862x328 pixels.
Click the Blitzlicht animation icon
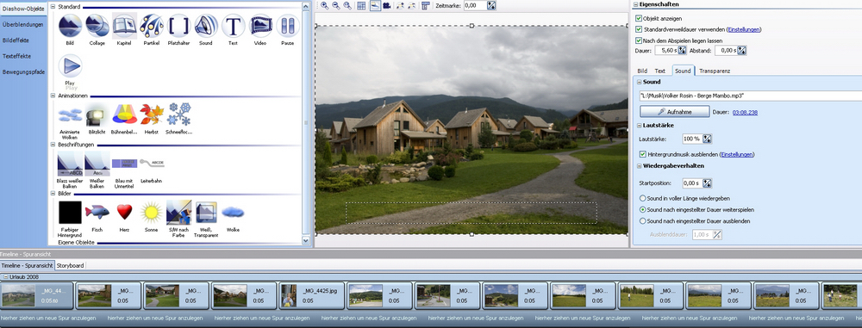[97, 114]
